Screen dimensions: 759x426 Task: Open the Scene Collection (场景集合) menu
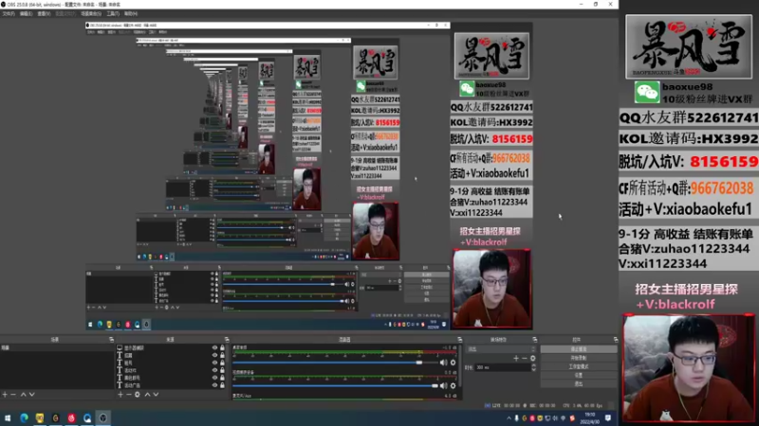pos(91,13)
